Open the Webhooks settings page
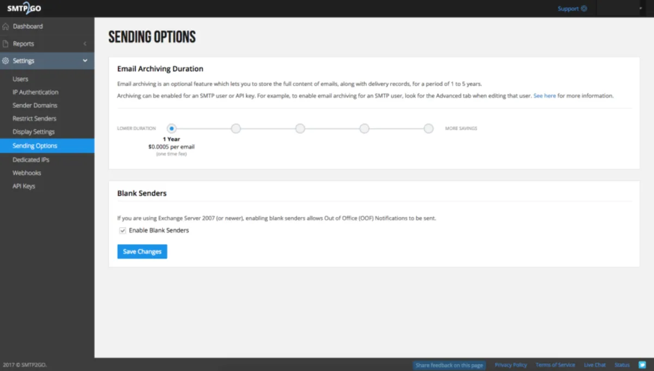 (27, 173)
